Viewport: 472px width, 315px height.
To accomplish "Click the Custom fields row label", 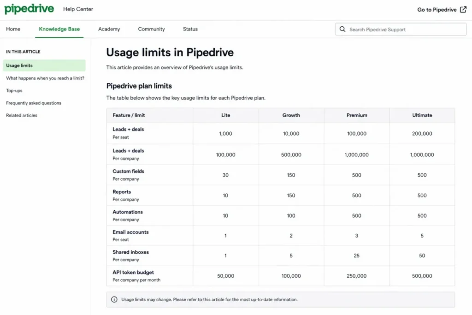I will (128, 175).
